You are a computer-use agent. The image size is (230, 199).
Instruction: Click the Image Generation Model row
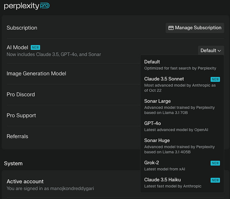(x=73, y=74)
